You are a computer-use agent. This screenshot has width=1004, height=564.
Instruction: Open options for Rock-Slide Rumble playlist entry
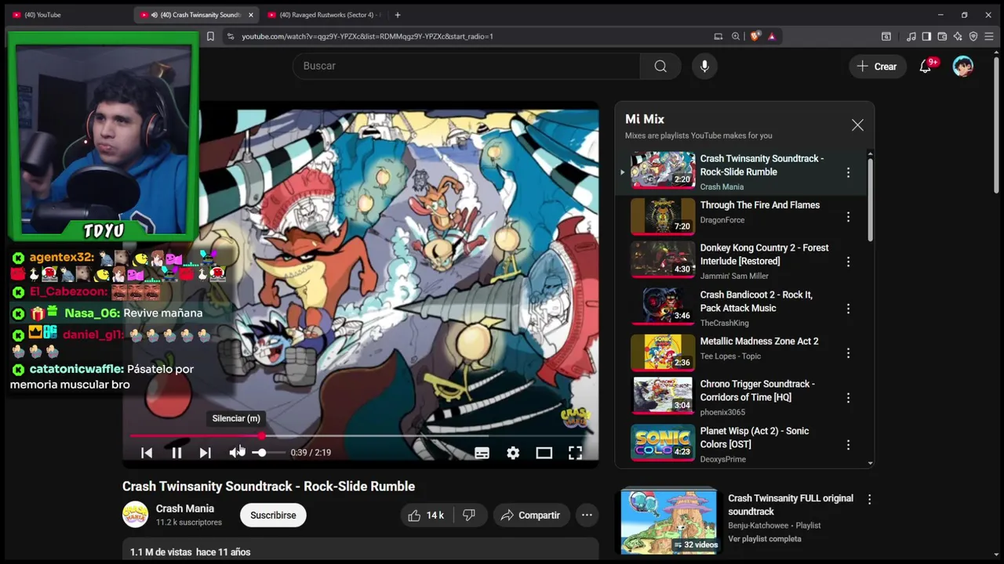[x=848, y=172]
